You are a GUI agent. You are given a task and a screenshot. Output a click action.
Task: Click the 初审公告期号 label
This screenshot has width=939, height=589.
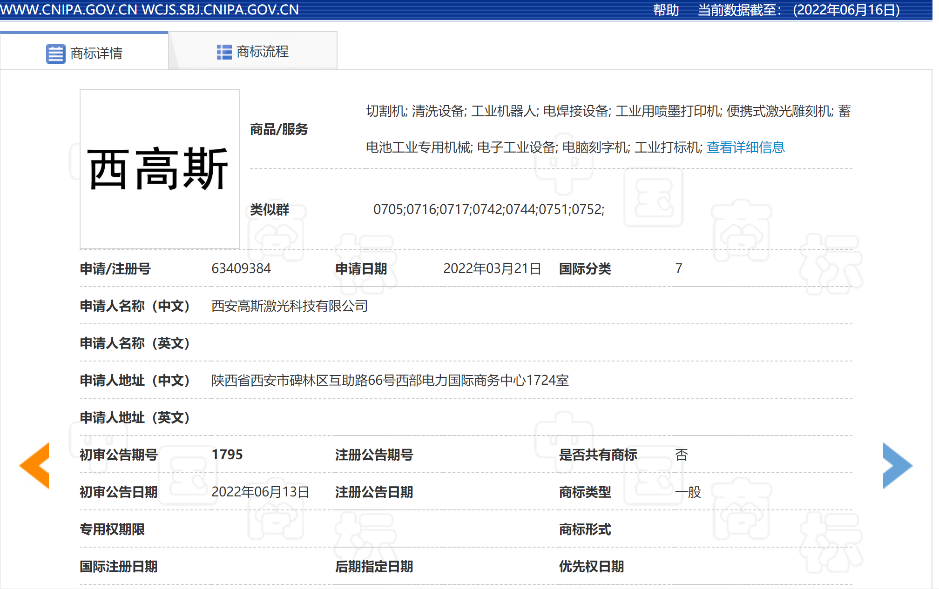[x=119, y=455]
